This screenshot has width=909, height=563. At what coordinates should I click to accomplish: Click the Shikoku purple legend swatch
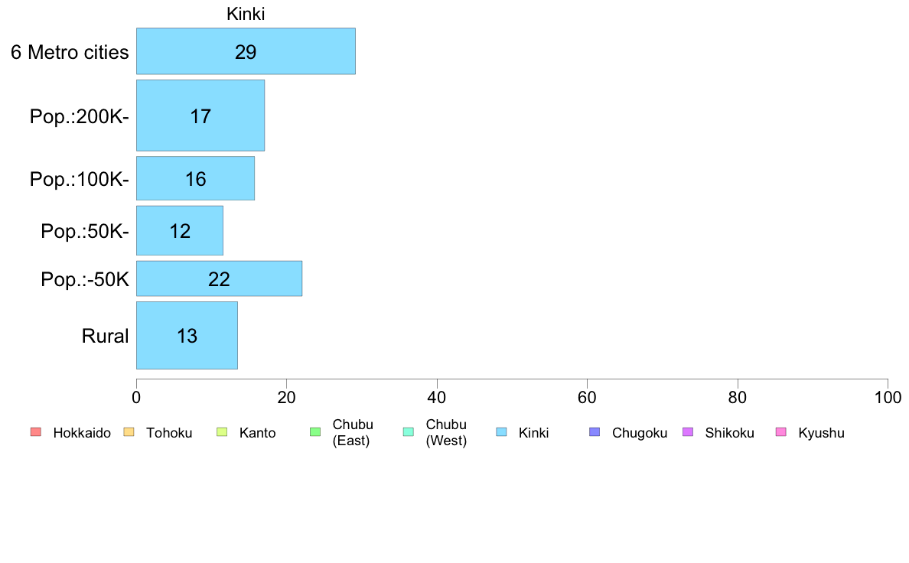pos(688,432)
